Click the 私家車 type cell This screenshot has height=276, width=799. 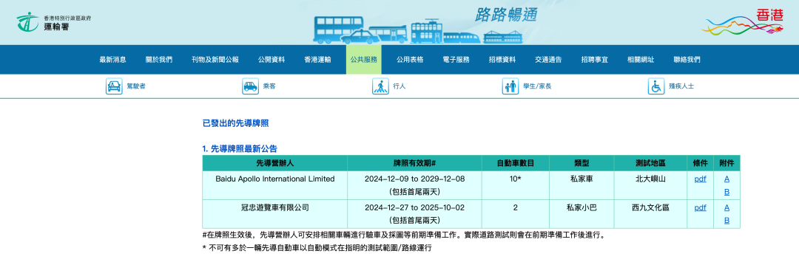pyautogui.click(x=581, y=185)
